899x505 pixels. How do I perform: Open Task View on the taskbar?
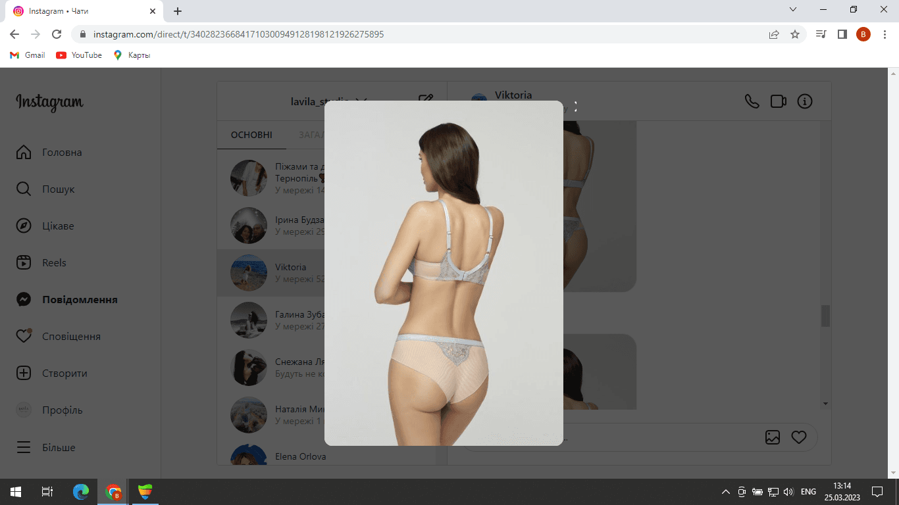47,492
